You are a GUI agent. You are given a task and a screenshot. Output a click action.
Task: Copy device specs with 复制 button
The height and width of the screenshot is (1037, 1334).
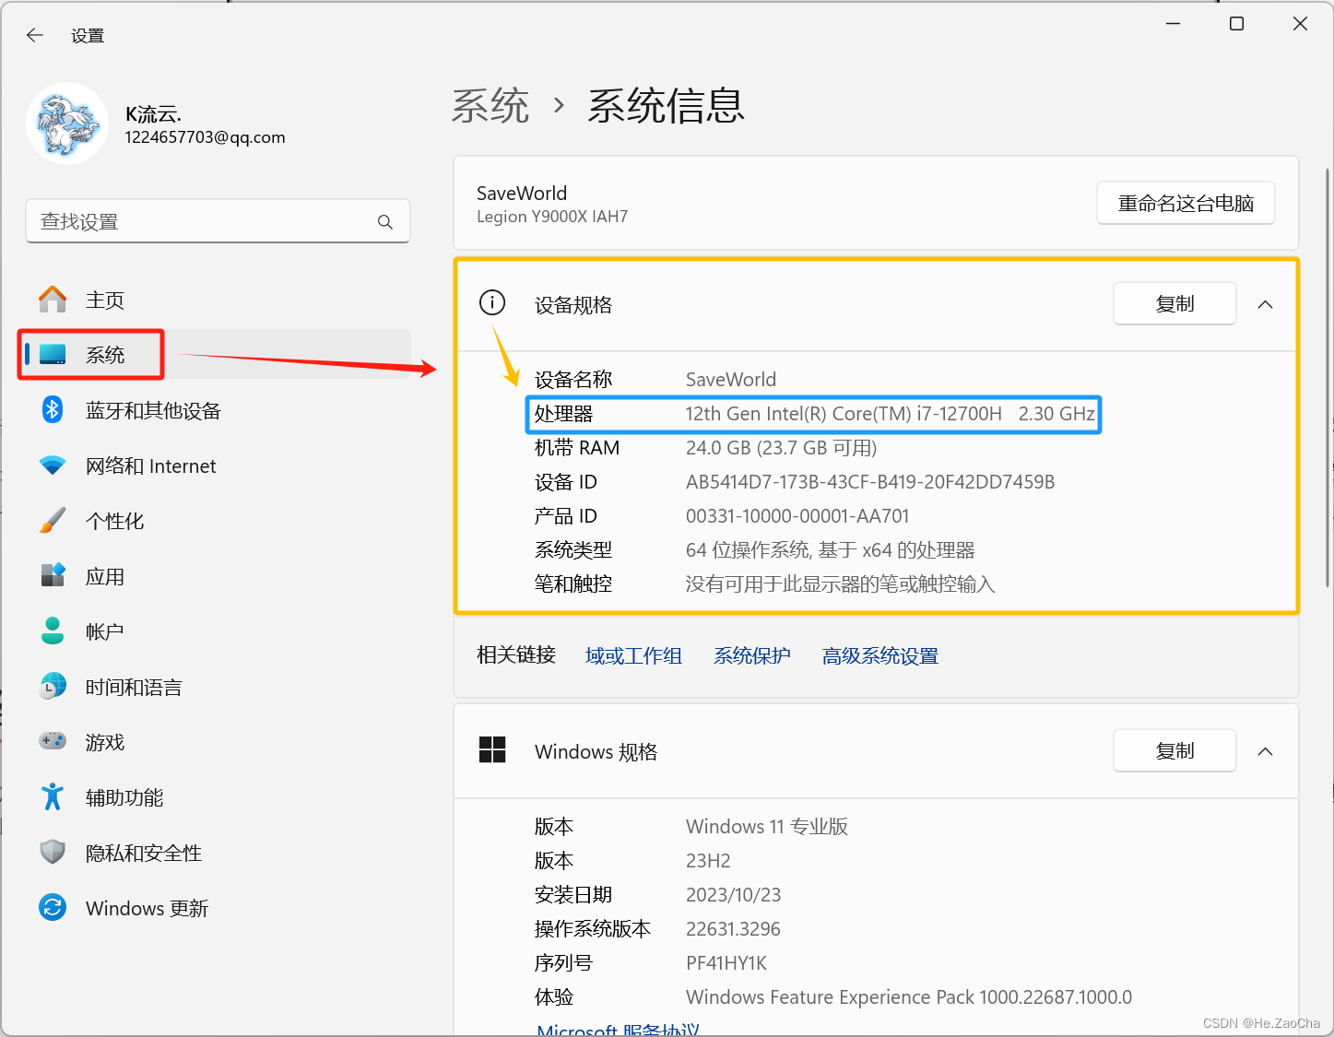(x=1175, y=303)
